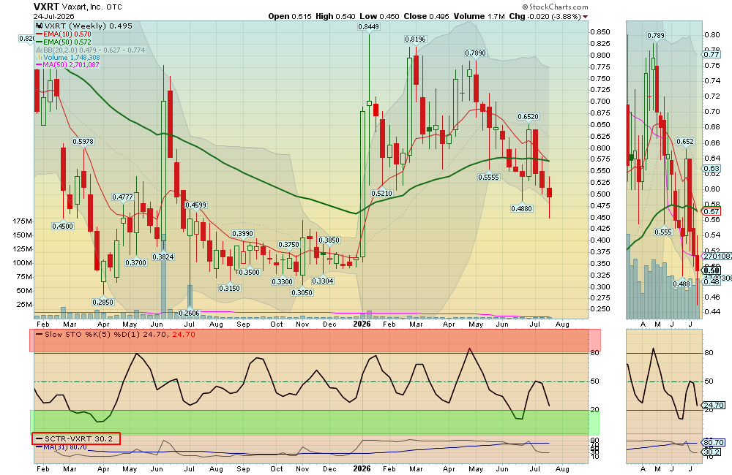Click the 24-Jul-2026 chart date
732x475 pixels.
pos(53,16)
